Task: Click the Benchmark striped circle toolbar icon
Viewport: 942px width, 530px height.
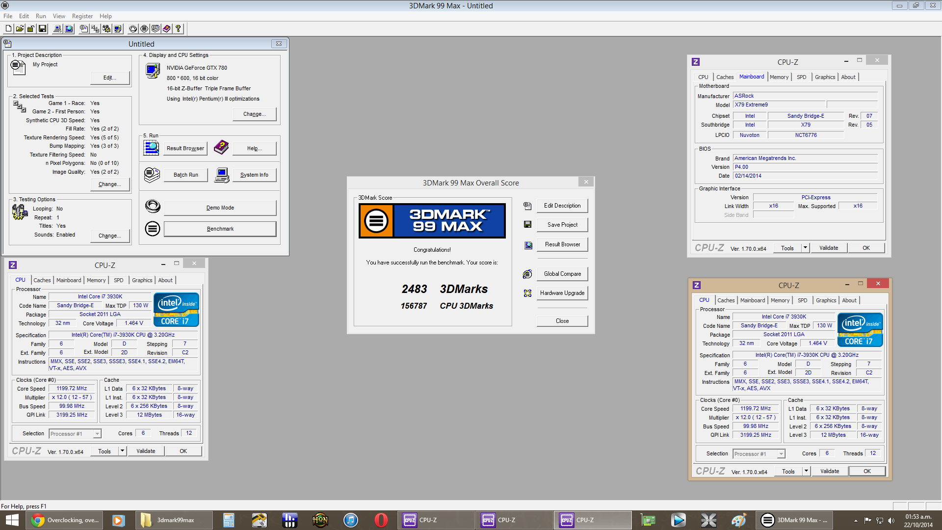Action: (144, 29)
